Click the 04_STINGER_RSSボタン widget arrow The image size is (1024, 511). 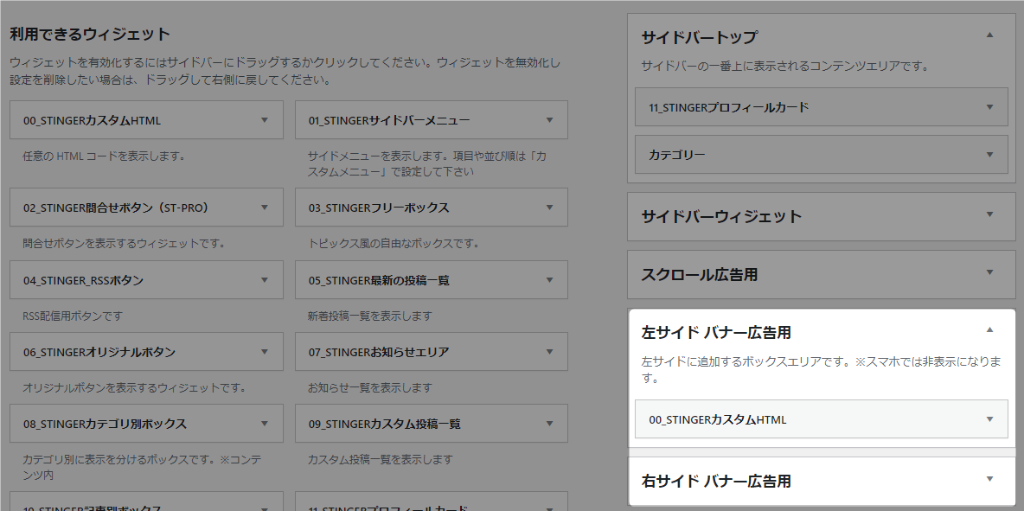[265, 280]
